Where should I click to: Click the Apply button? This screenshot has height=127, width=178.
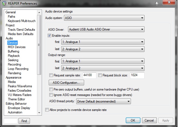coord(166,120)
